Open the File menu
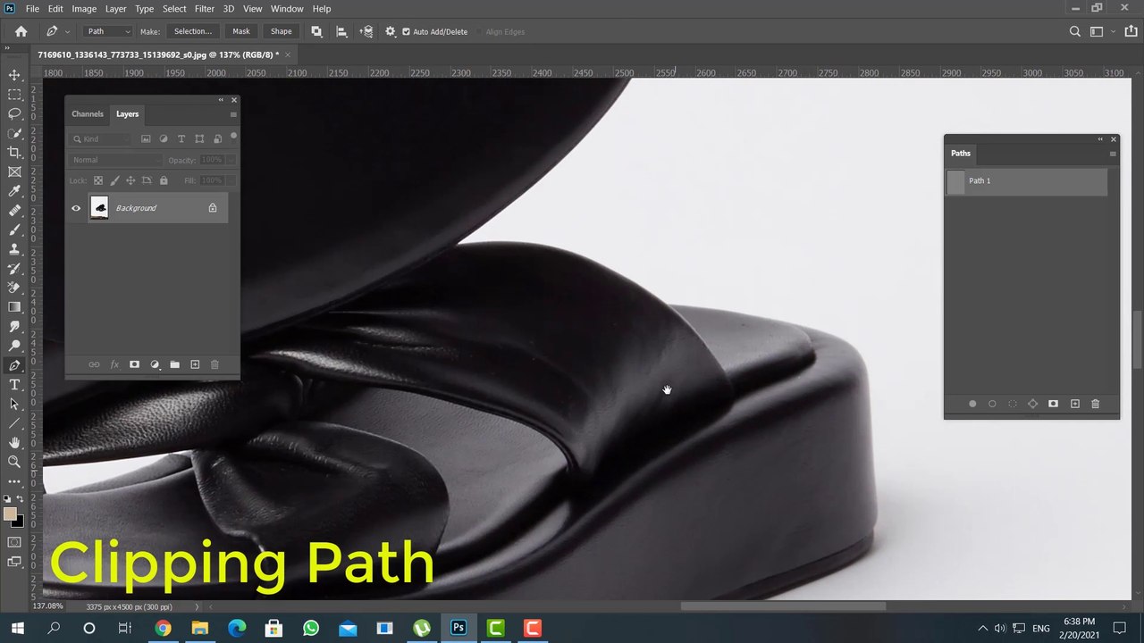Viewport: 1144px width, 643px height. point(32,9)
